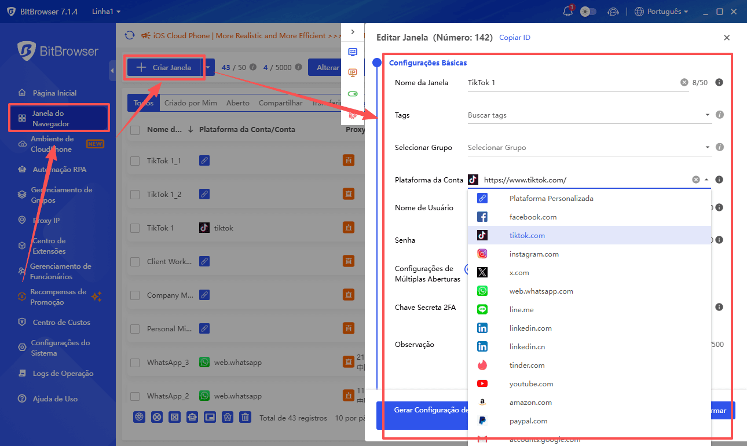Check the TikTok 1_1 row checkbox
This screenshot has height=446, width=747.
point(135,160)
